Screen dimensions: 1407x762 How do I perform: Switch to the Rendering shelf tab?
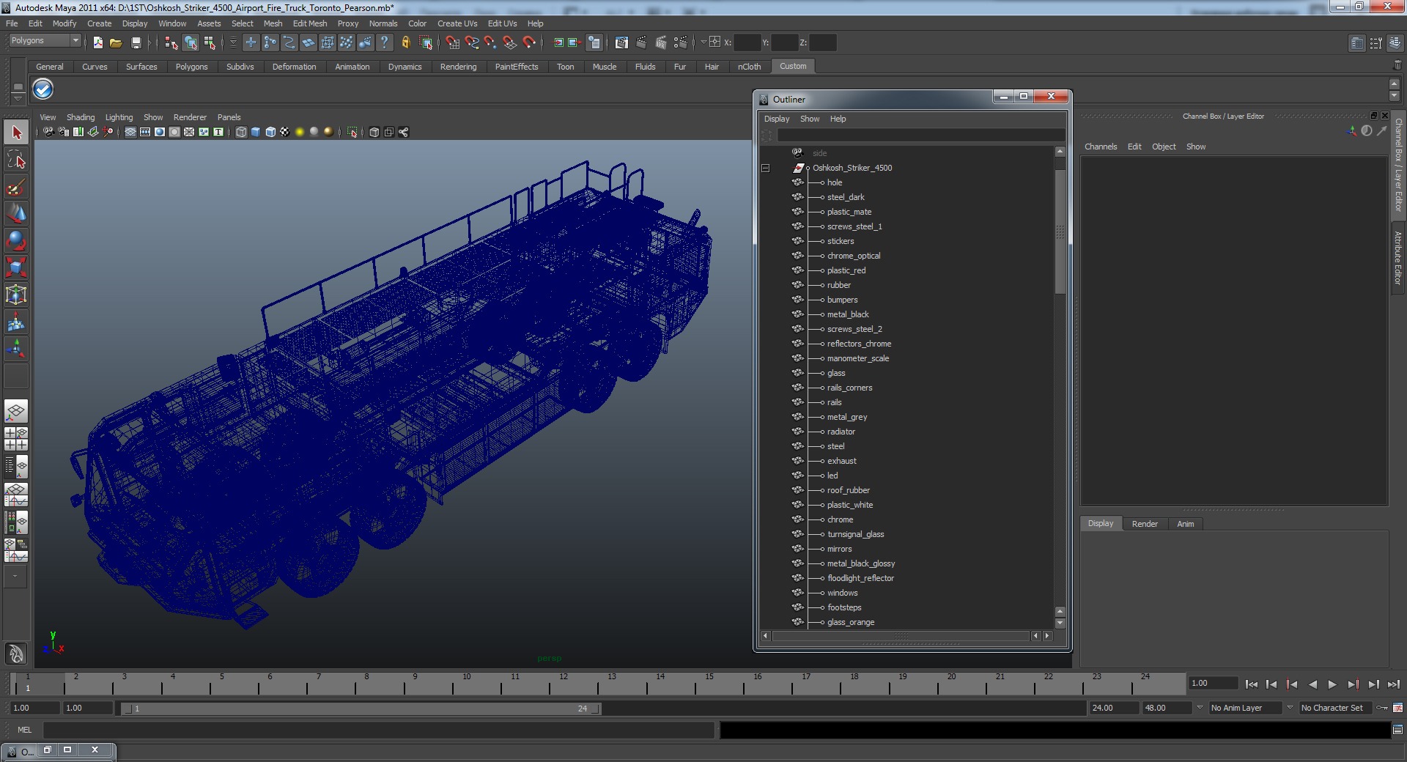click(458, 67)
